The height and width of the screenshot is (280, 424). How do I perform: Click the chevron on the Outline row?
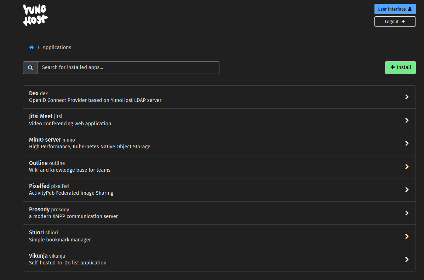(x=407, y=167)
